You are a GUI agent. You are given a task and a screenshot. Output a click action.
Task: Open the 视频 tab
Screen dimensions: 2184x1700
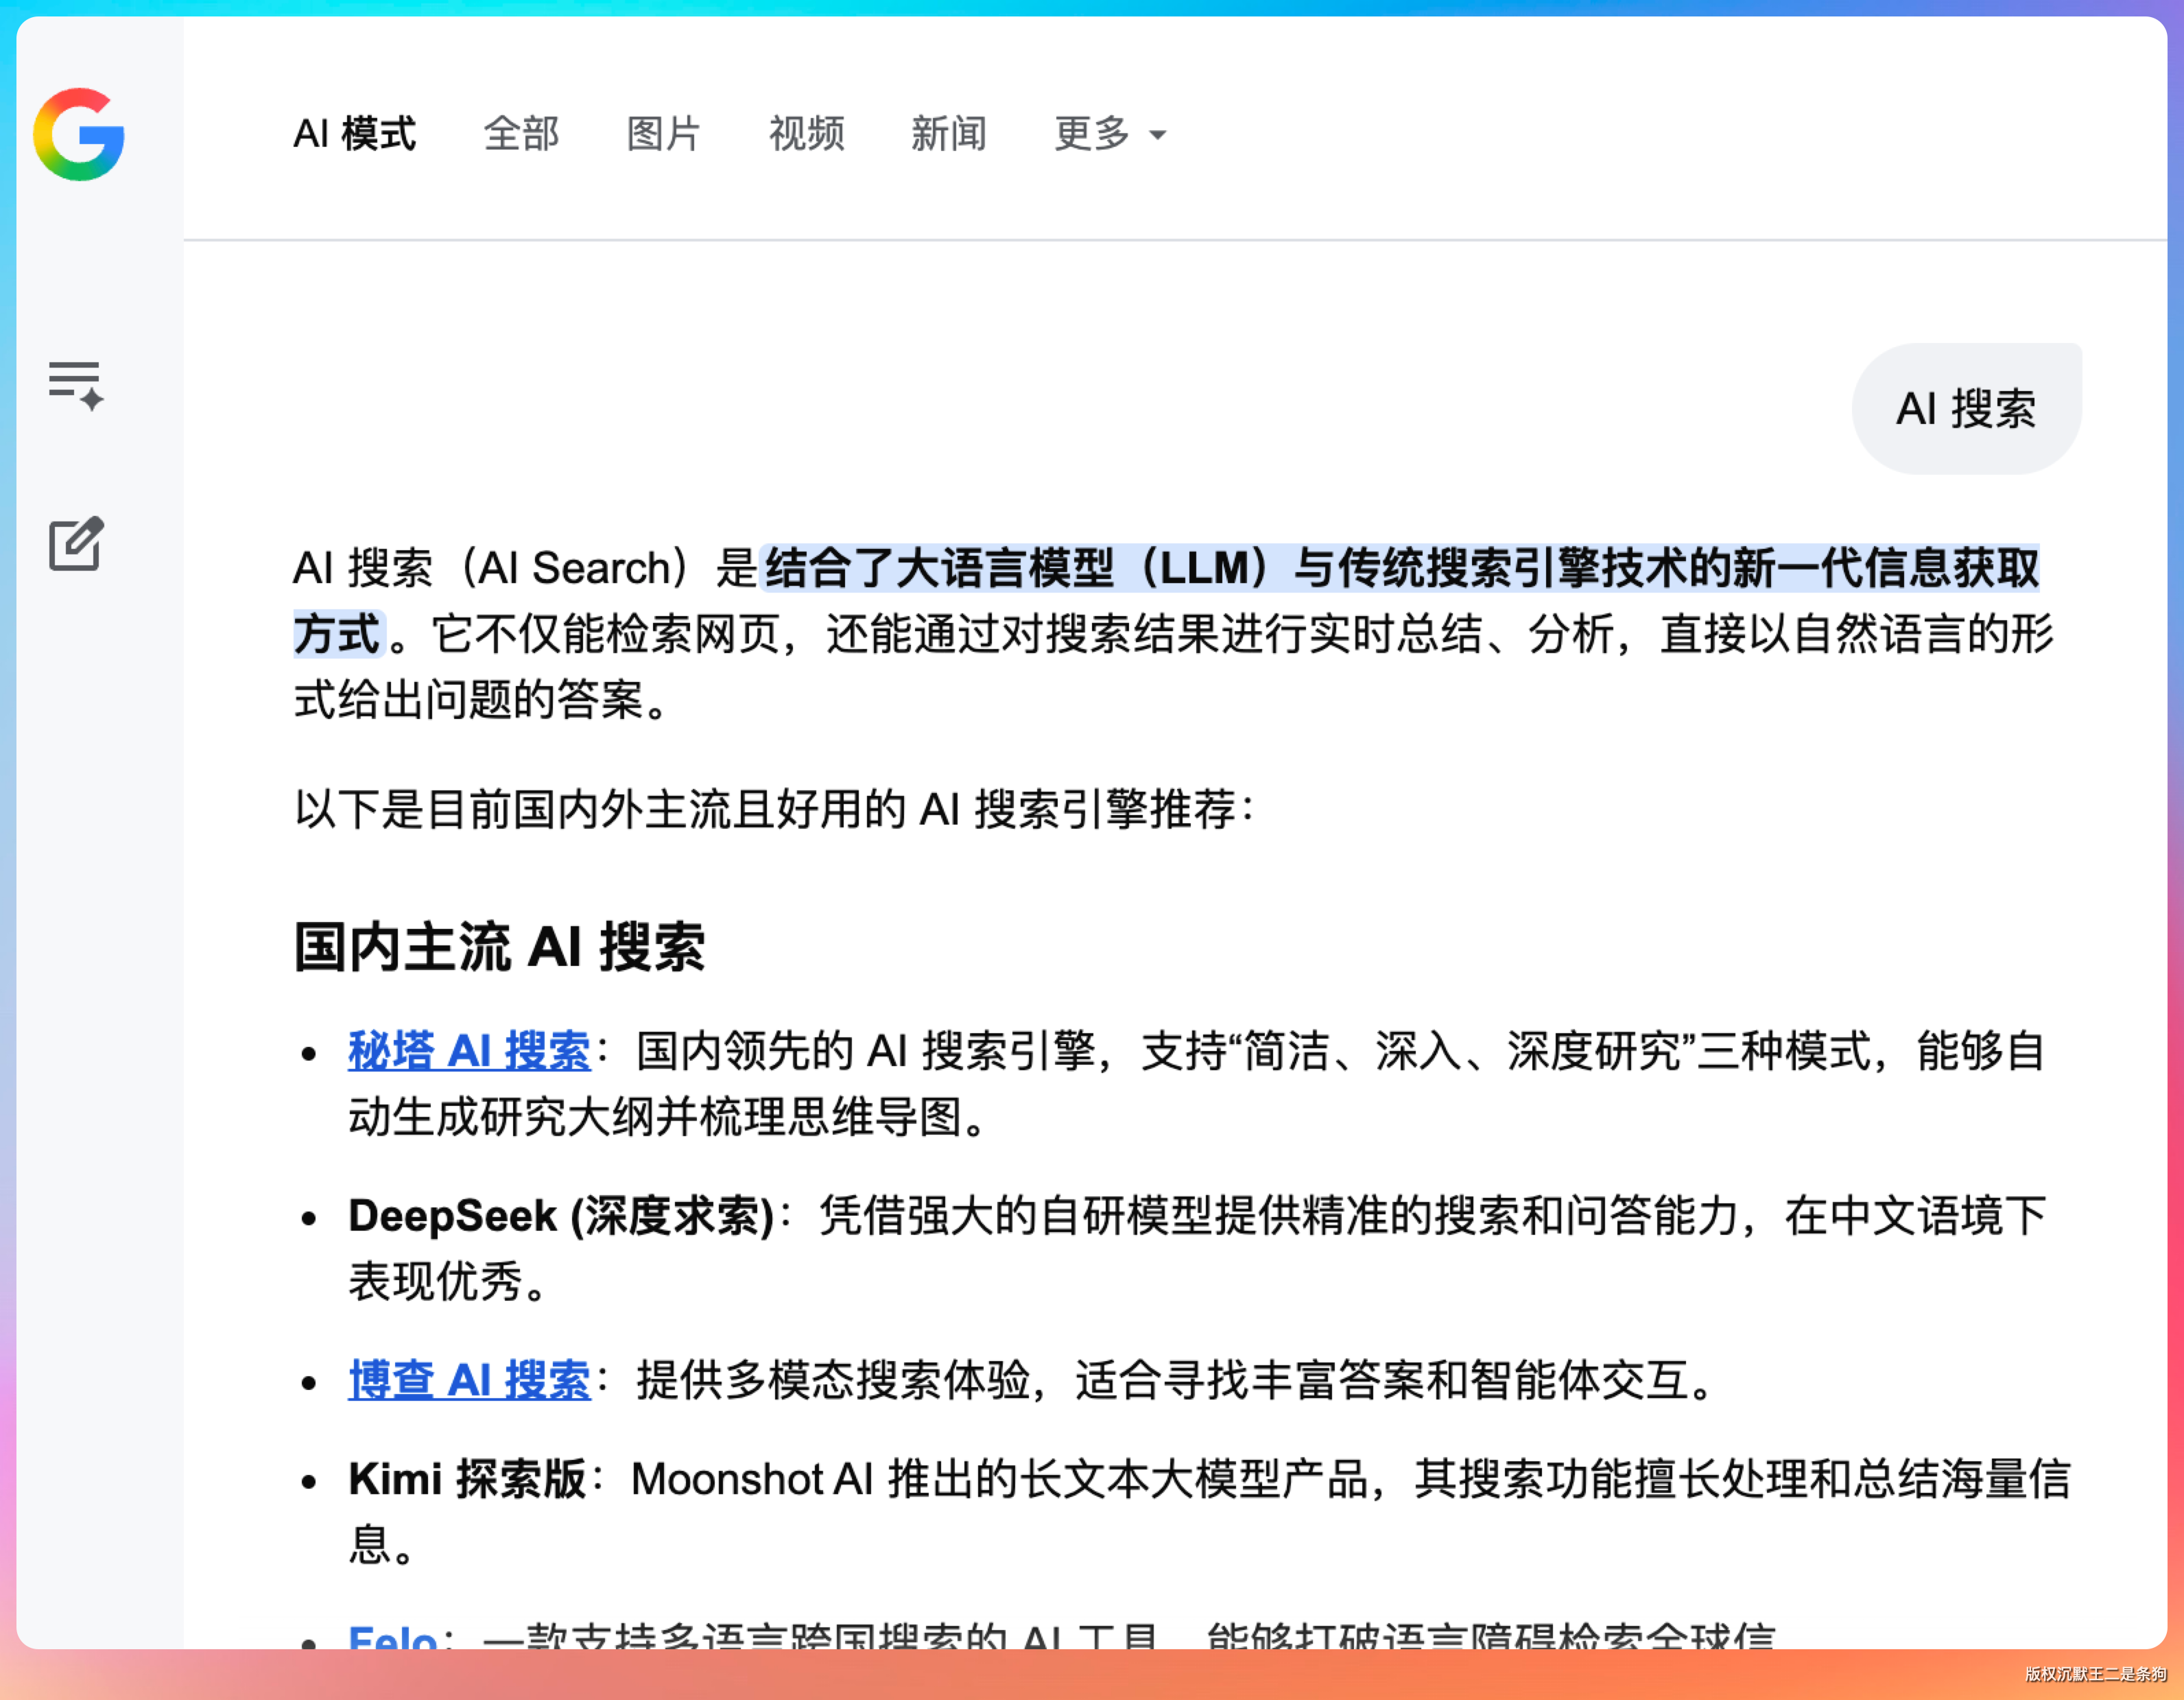coord(806,134)
